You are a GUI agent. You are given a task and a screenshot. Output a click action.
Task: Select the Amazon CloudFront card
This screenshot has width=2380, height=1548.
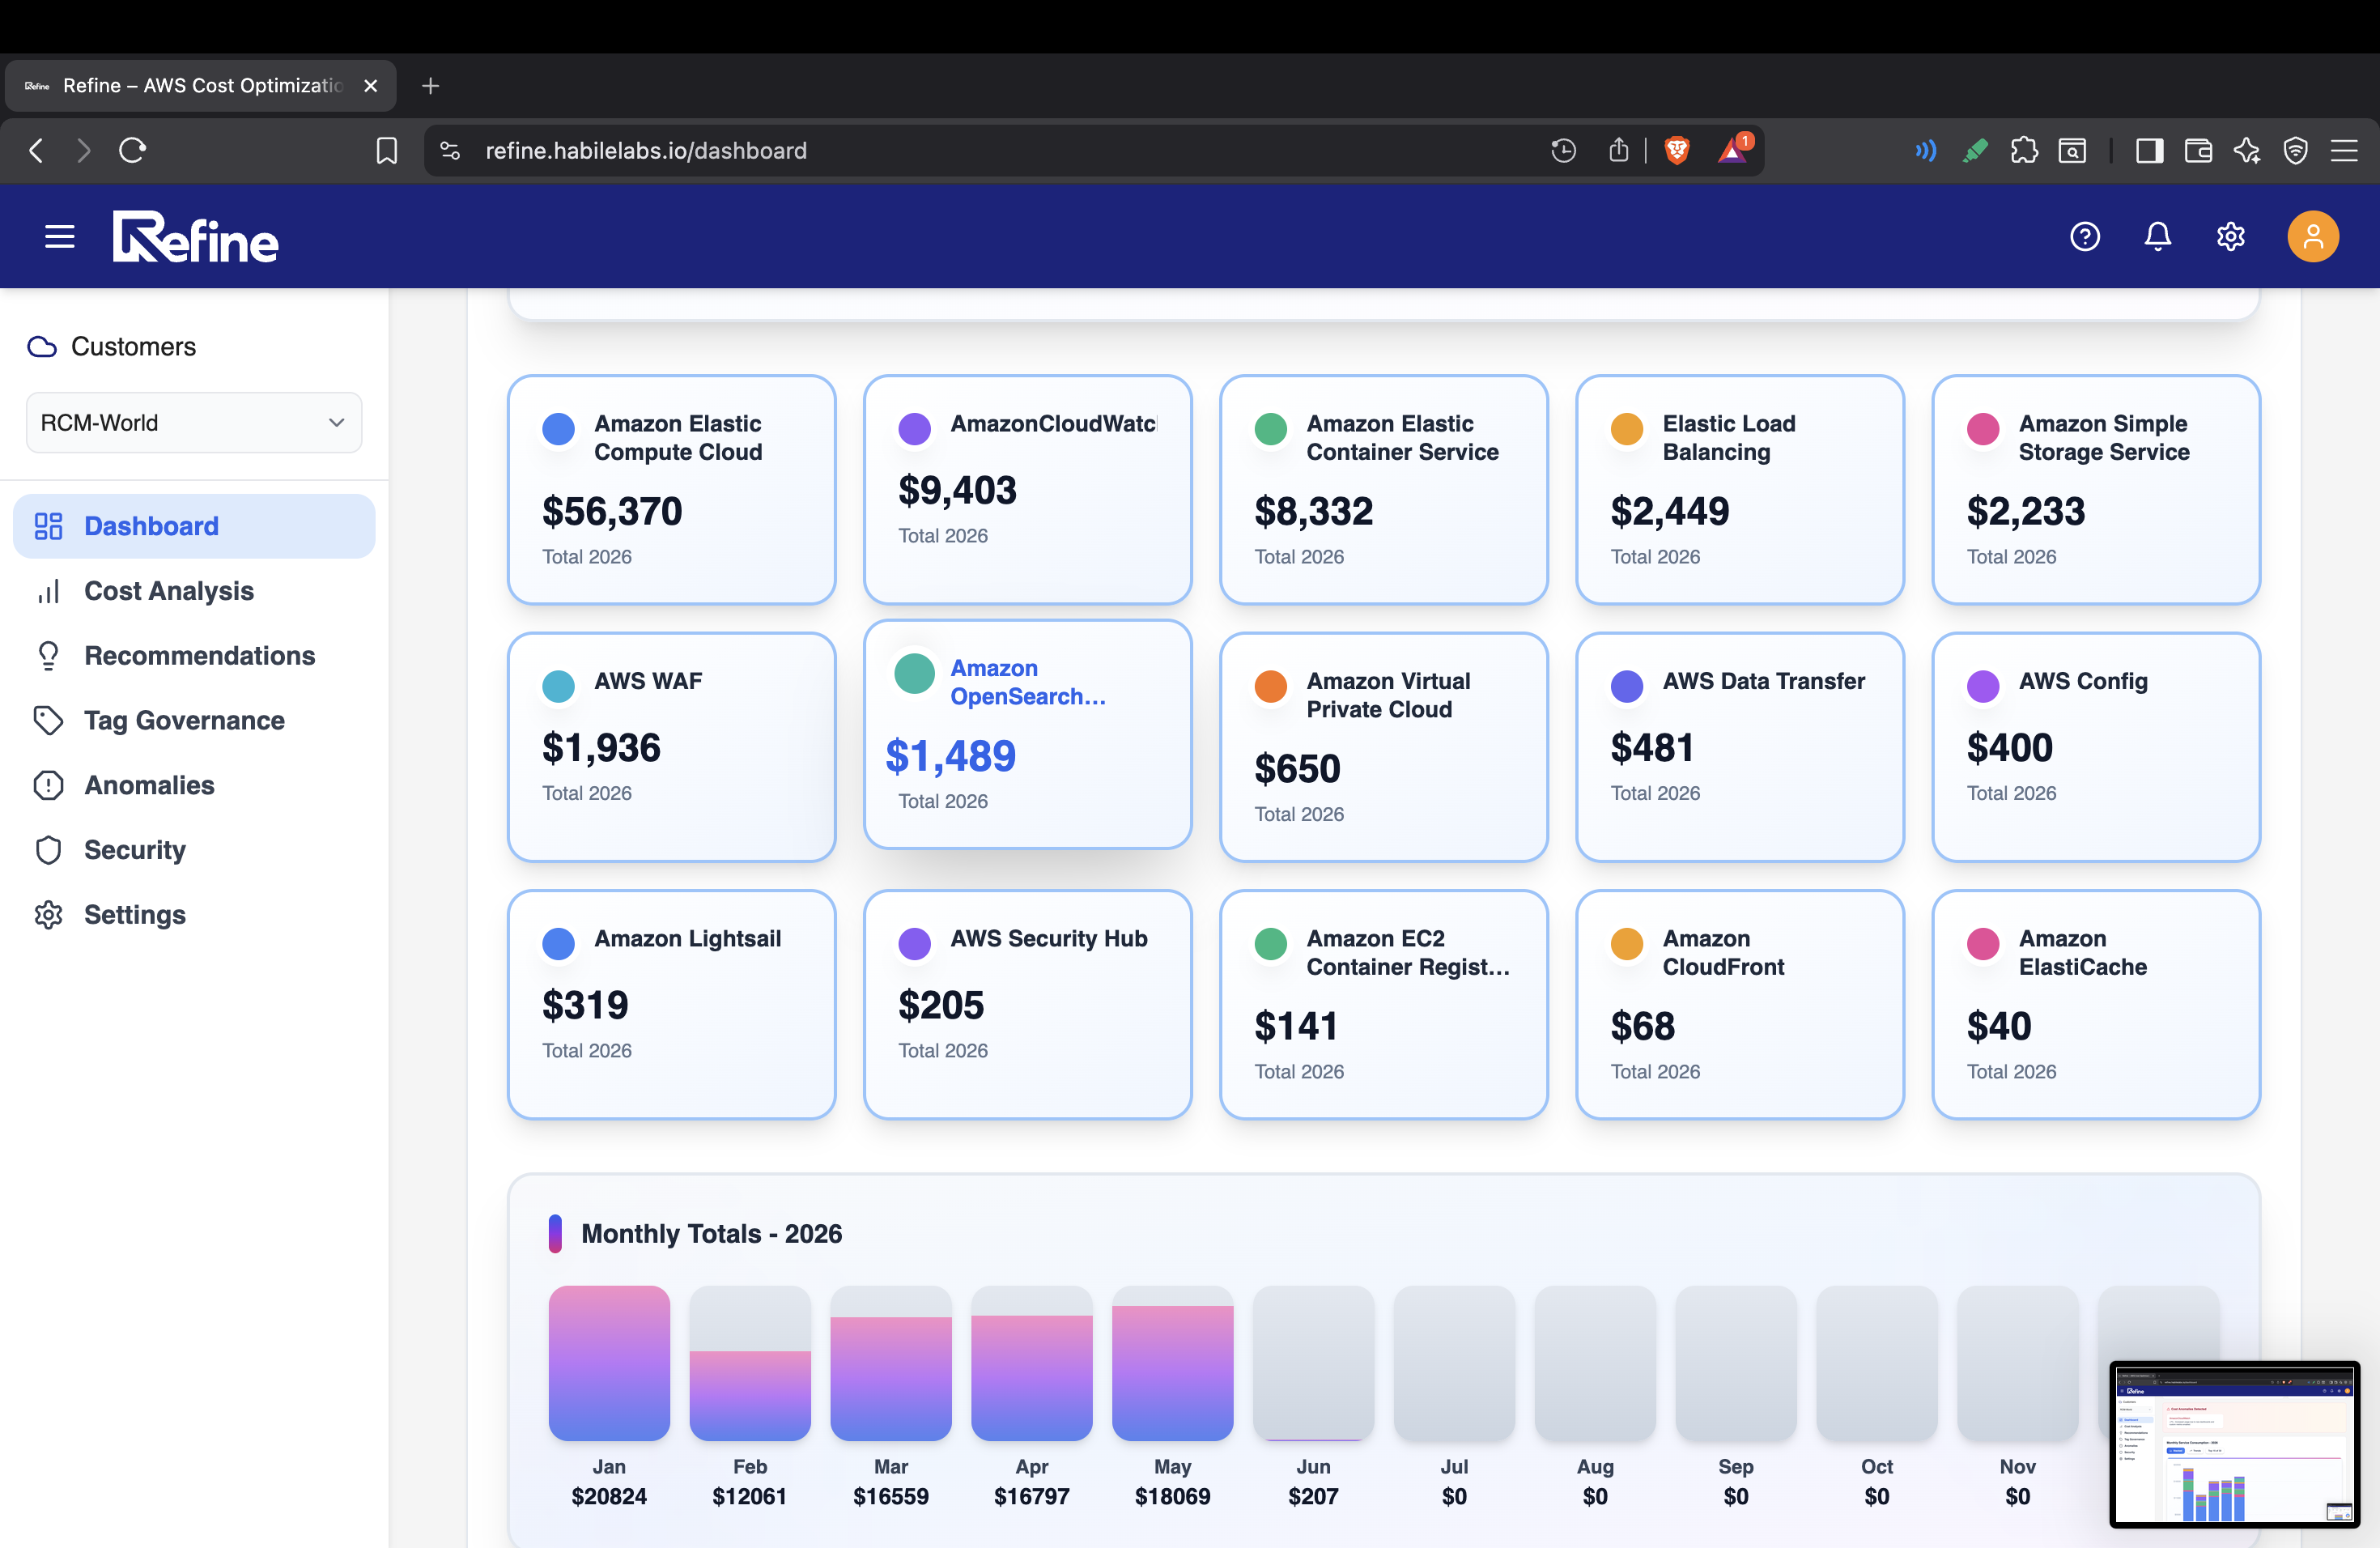coord(1740,1005)
